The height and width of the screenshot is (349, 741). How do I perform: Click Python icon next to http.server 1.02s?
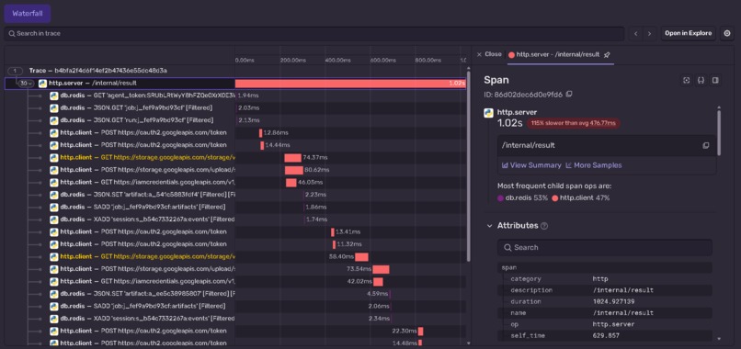click(489, 113)
